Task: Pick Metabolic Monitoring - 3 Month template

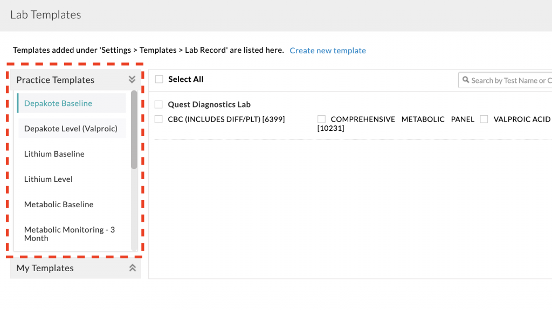Action: coord(70,234)
